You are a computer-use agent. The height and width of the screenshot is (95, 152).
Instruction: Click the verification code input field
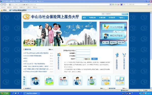80,59
